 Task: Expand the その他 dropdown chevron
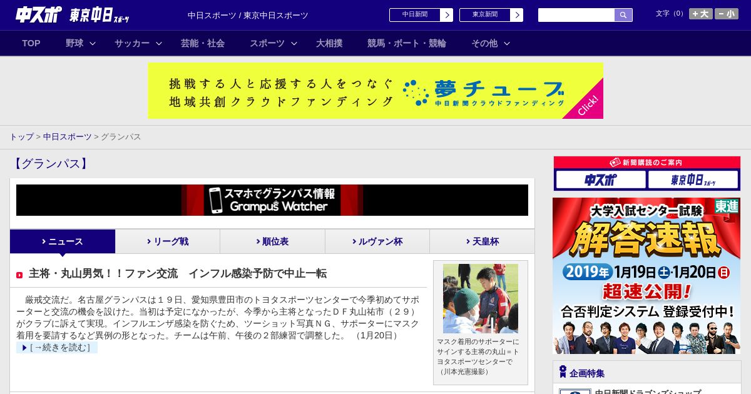[507, 44]
